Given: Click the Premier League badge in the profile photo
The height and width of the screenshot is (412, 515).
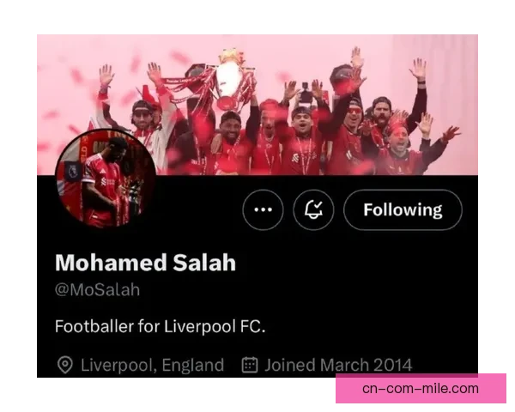Looking at the screenshot, I should coord(73,172).
